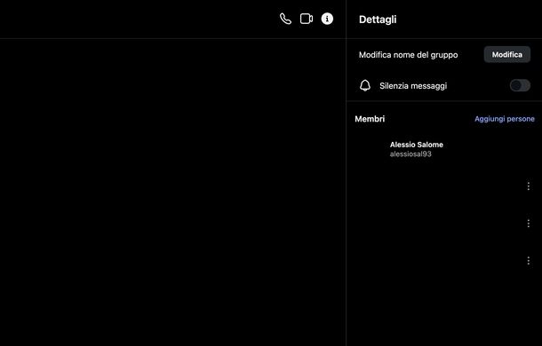542x346 pixels.
Task: Click the Modifica nome del gruppo label
Action: [408, 55]
